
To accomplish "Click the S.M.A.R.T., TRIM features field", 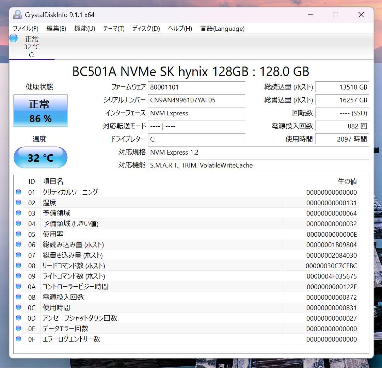I will coord(258,165).
